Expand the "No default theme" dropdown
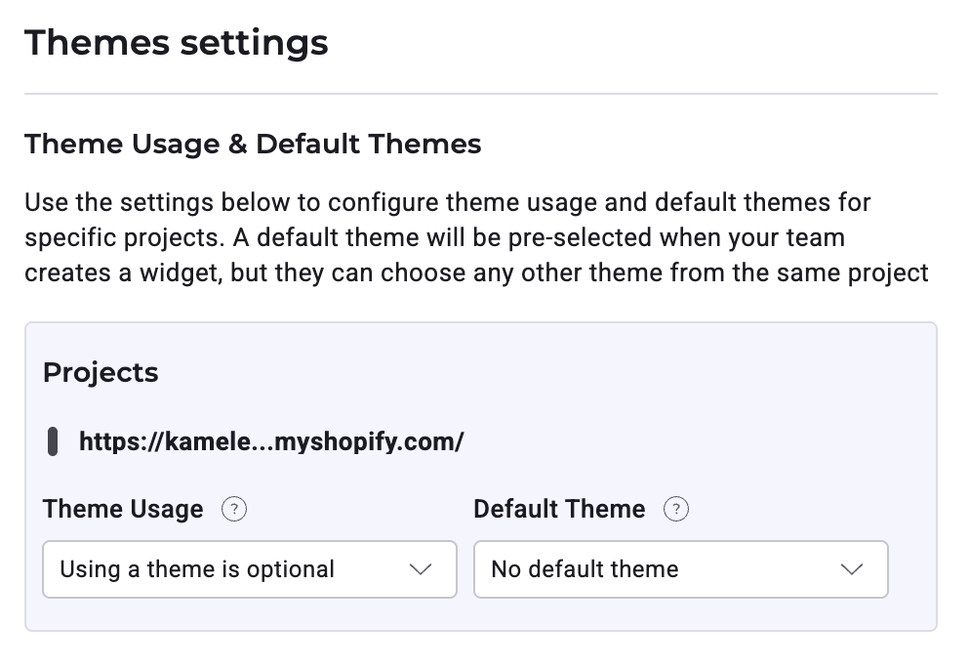This screenshot has height=668, width=969. [x=680, y=569]
